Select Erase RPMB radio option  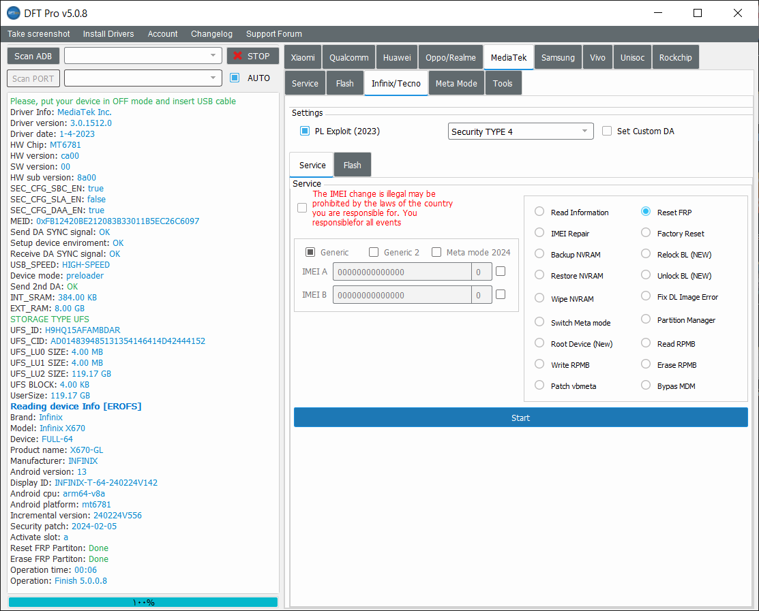tap(646, 364)
